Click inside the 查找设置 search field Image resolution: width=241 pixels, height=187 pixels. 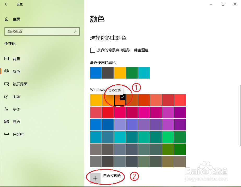click(39, 31)
